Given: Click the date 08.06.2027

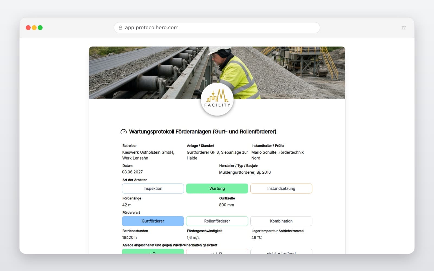Looking at the screenshot, I should coord(132,172).
